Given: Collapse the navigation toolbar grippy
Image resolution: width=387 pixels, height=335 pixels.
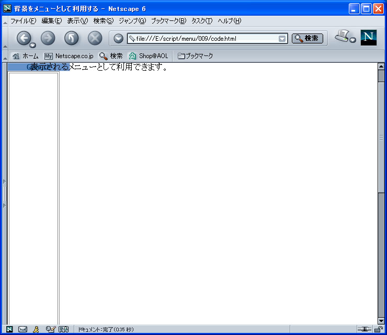Looking at the screenshot, I should tap(5, 38).
